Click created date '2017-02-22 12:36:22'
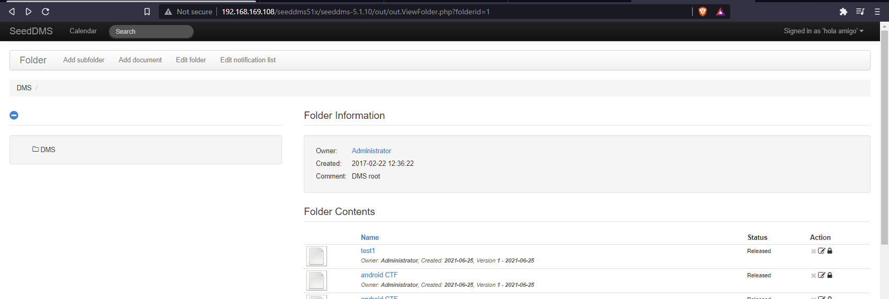The height and width of the screenshot is (299, 889). click(x=383, y=164)
